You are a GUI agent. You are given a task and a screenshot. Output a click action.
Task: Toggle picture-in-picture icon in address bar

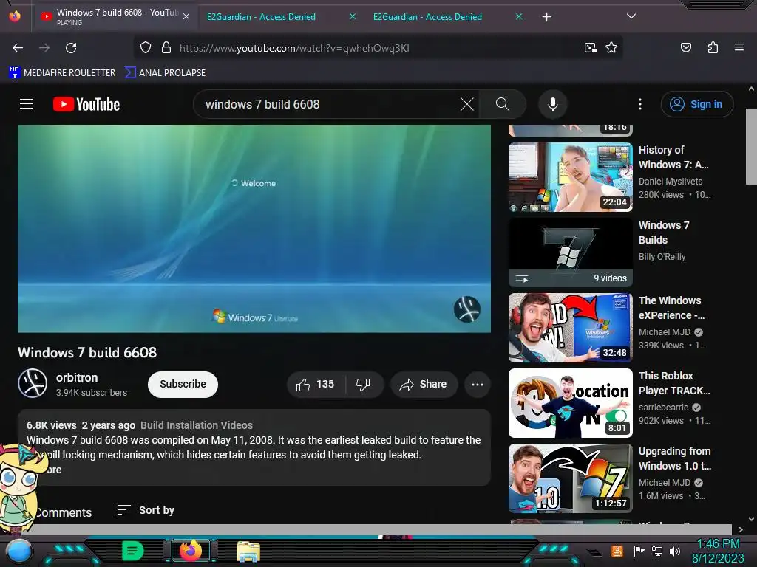point(590,48)
